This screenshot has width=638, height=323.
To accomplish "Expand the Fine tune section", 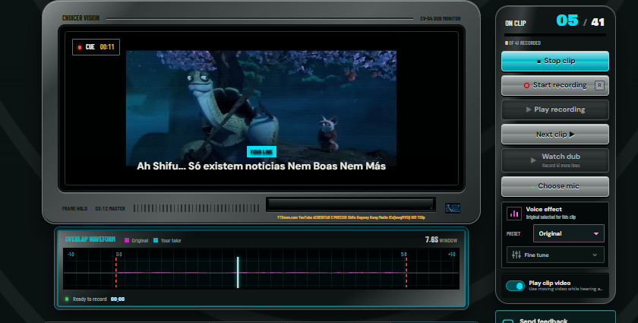I will [555, 255].
